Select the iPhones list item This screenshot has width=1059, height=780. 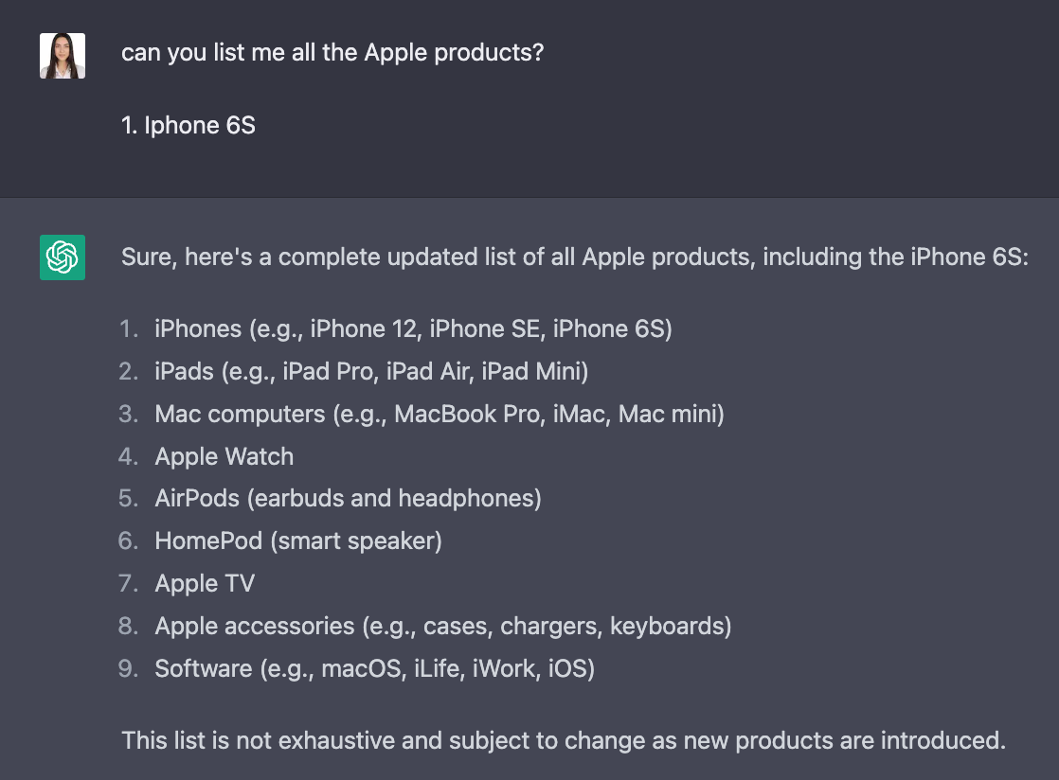pyautogui.click(x=413, y=329)
